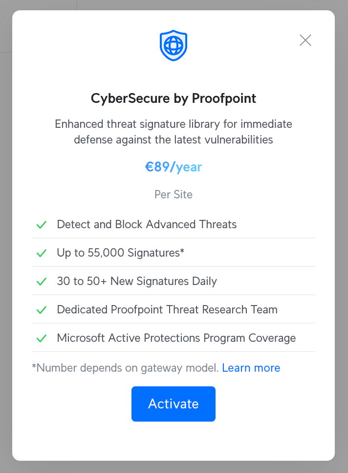Select the Detect and Block Advanced Threats text

point(147,225)
